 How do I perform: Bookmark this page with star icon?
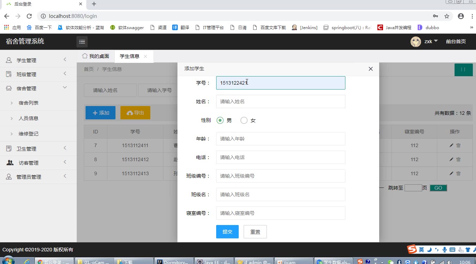[x=447, y=16]
